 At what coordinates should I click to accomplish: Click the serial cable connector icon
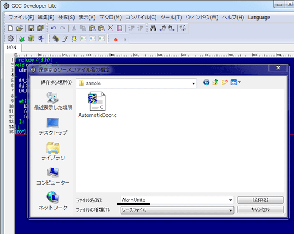pos(65,39)
